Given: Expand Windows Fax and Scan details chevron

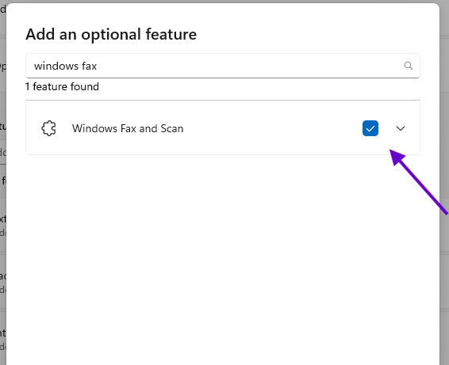Looking at the screenshot, I should coord(401,128).
